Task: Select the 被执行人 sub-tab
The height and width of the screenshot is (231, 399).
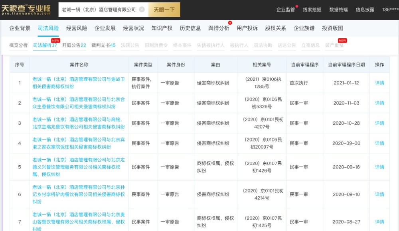Action: click(239, 45)
